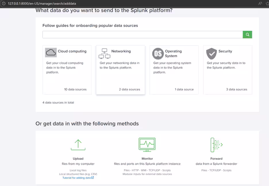Click the Monitor screen pulse icon
The height and width of the screenshot is (186, 269).
click(147, 145)
